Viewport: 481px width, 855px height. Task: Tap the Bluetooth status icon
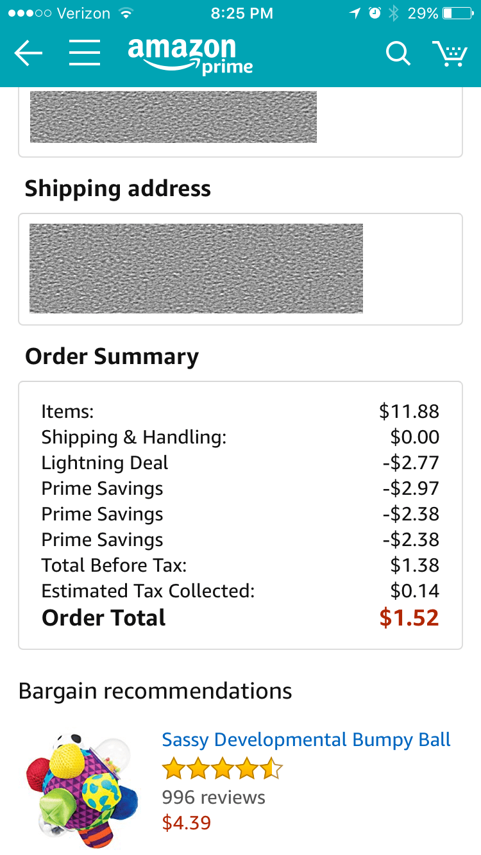(394, 12)
